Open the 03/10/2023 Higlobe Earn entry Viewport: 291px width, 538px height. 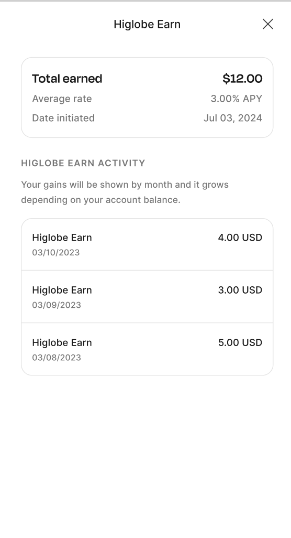tap(147, 244)
